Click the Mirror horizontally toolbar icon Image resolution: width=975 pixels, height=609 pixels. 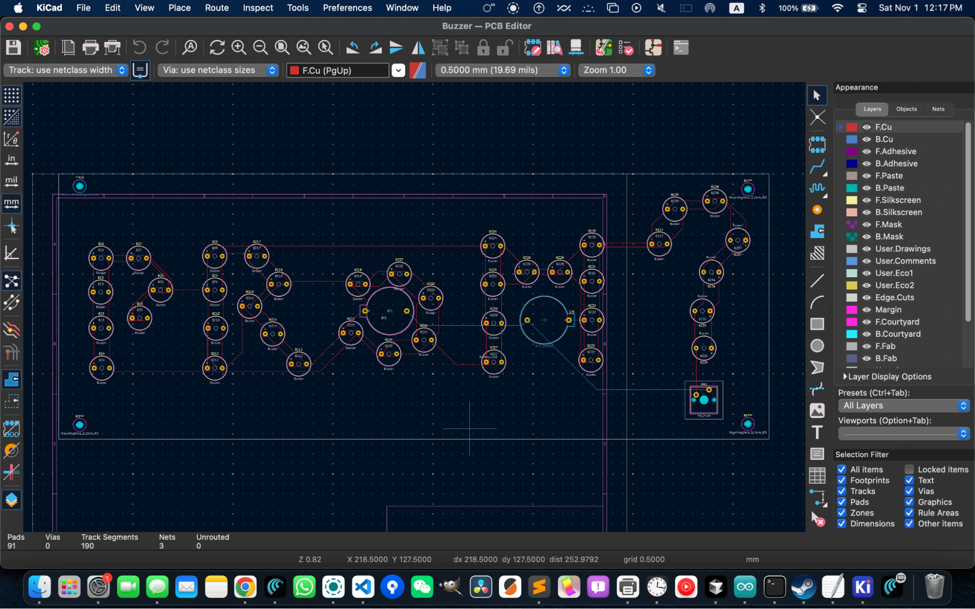coord(418,48)
